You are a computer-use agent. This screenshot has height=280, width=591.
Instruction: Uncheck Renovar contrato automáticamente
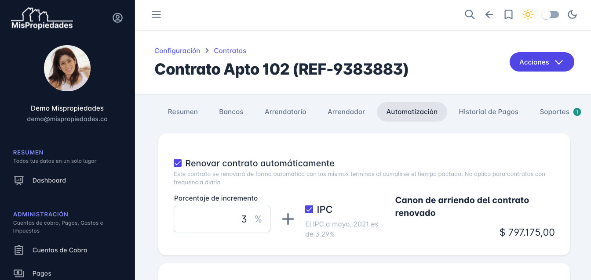point(178,163)
